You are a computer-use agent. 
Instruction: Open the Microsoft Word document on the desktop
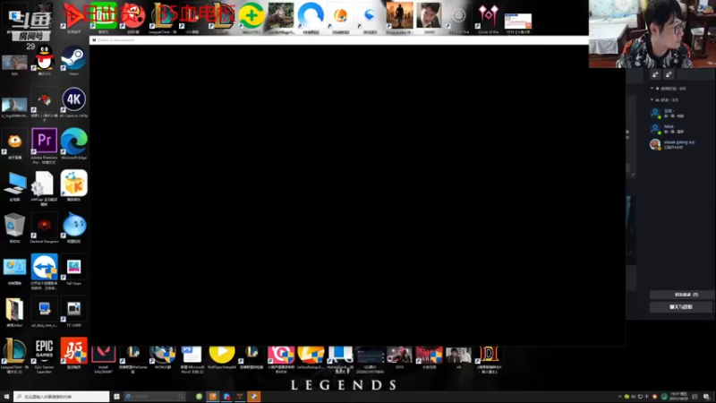(x=192, y=358)
